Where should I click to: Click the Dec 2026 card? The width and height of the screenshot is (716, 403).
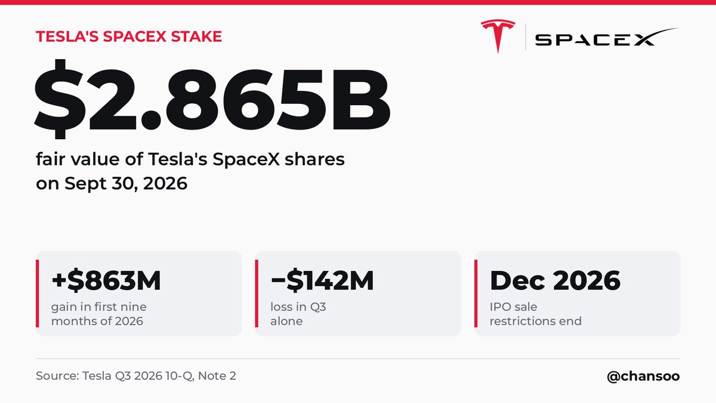(577, 293)
